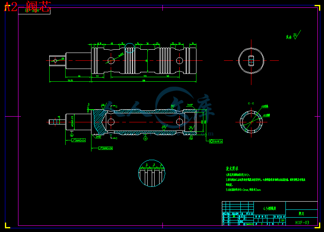
Task: Click the datum A circle below the shaft
Action: [72, 135]
